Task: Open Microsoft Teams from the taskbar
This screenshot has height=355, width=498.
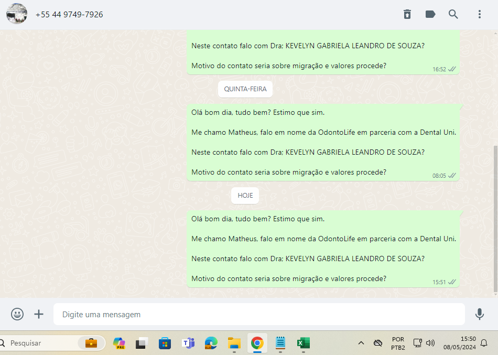Action: [x=188, y=343]
